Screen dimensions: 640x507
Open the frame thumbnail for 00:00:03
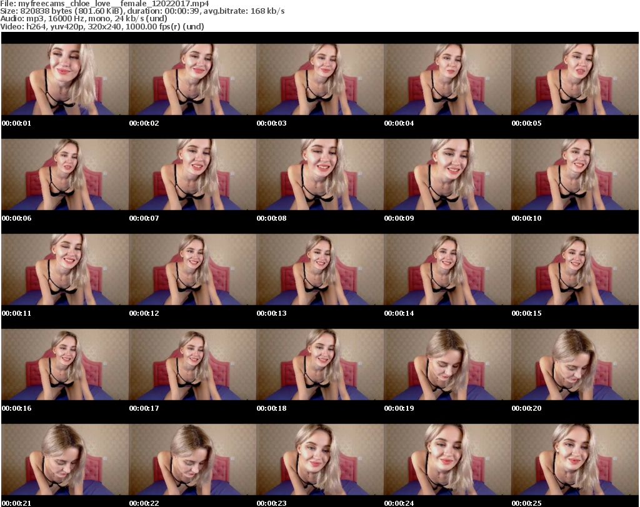click(320, 79)
